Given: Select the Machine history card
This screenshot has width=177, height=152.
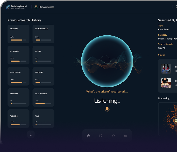Looking at the screenshot, I should tap(43, 76).
